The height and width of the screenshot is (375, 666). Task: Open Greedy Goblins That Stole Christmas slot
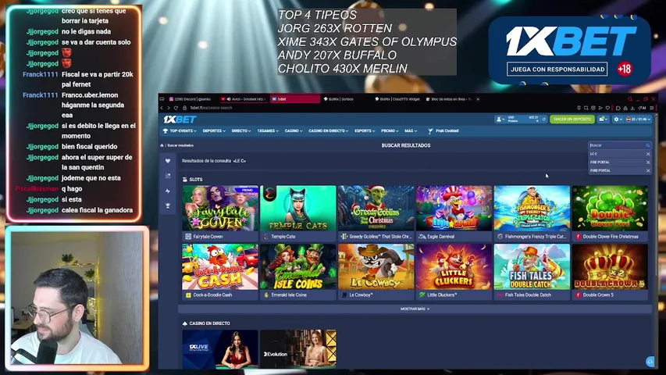click(376, 213)
